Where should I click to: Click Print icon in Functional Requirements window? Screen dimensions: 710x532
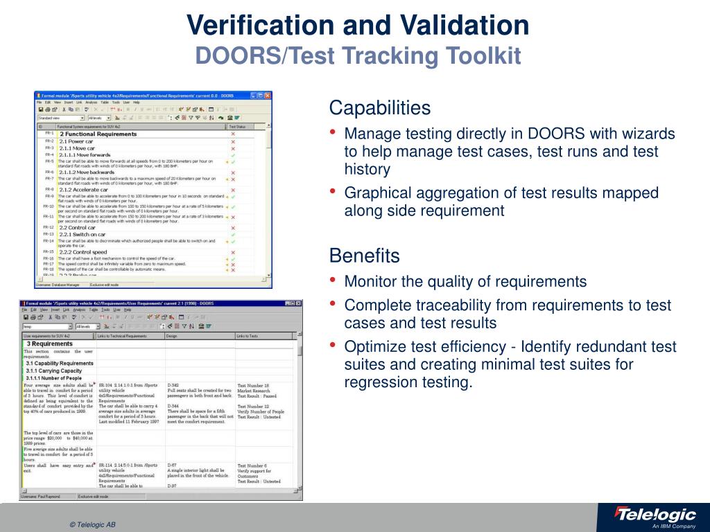(x=48, y=109)
